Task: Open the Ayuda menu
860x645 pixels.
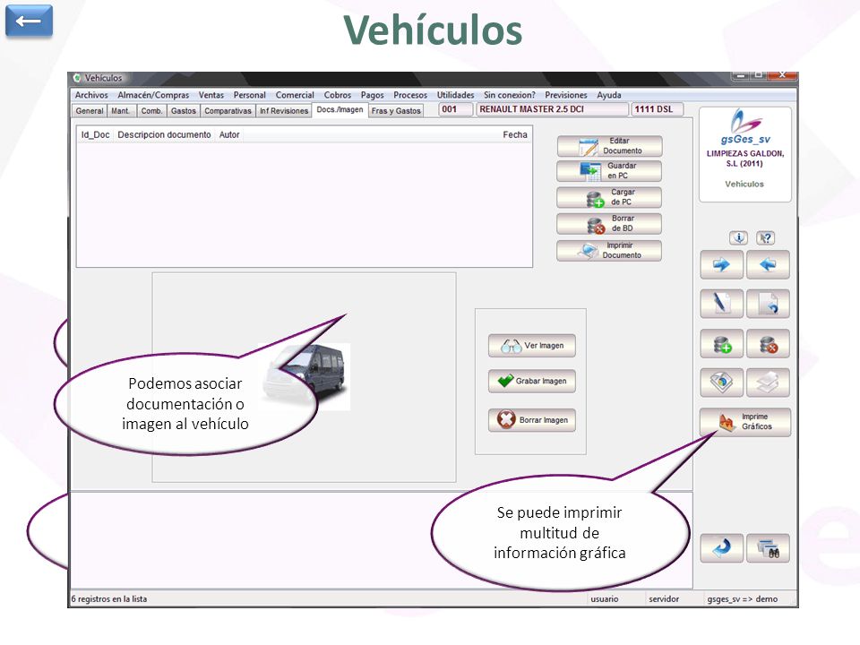Action: [x=609, y=95]
